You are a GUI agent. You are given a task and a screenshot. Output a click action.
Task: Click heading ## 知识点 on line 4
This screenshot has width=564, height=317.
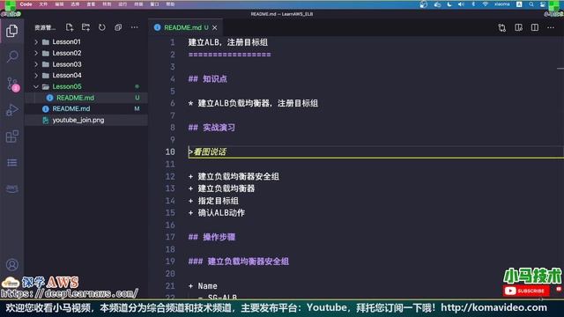(x=208, y=79)
